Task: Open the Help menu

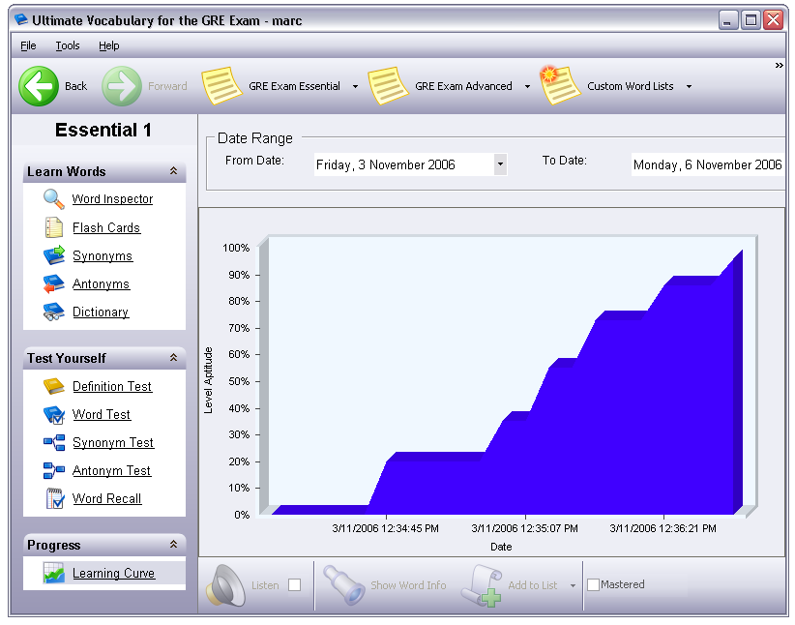Action: (x=109, y=45)
